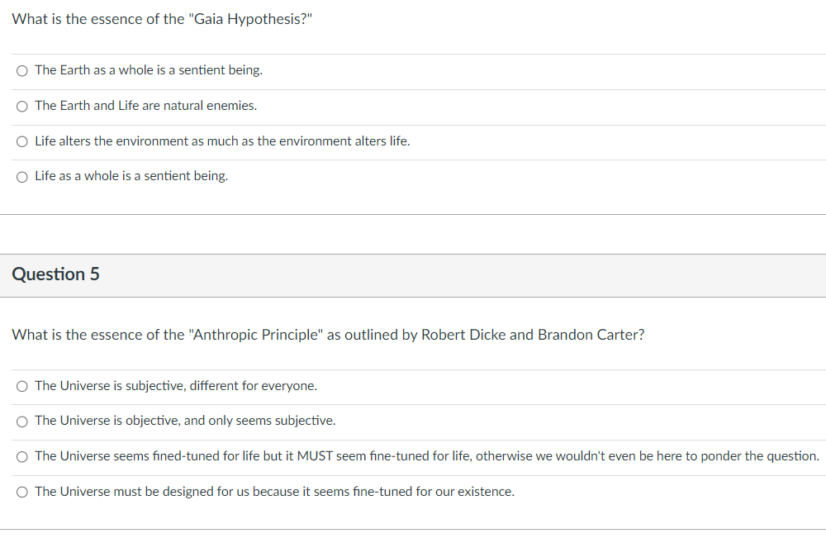Click 'Robert Dicke and Brandon Carter' in the question

tap(533, 335)
